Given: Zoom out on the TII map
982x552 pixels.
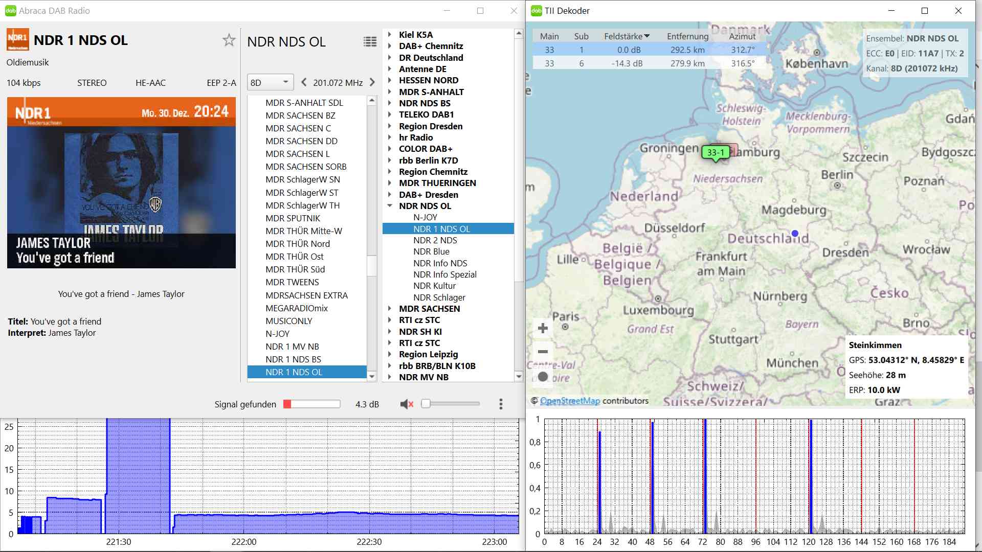Looking at the screenshot, I should (x=543, y=352).
